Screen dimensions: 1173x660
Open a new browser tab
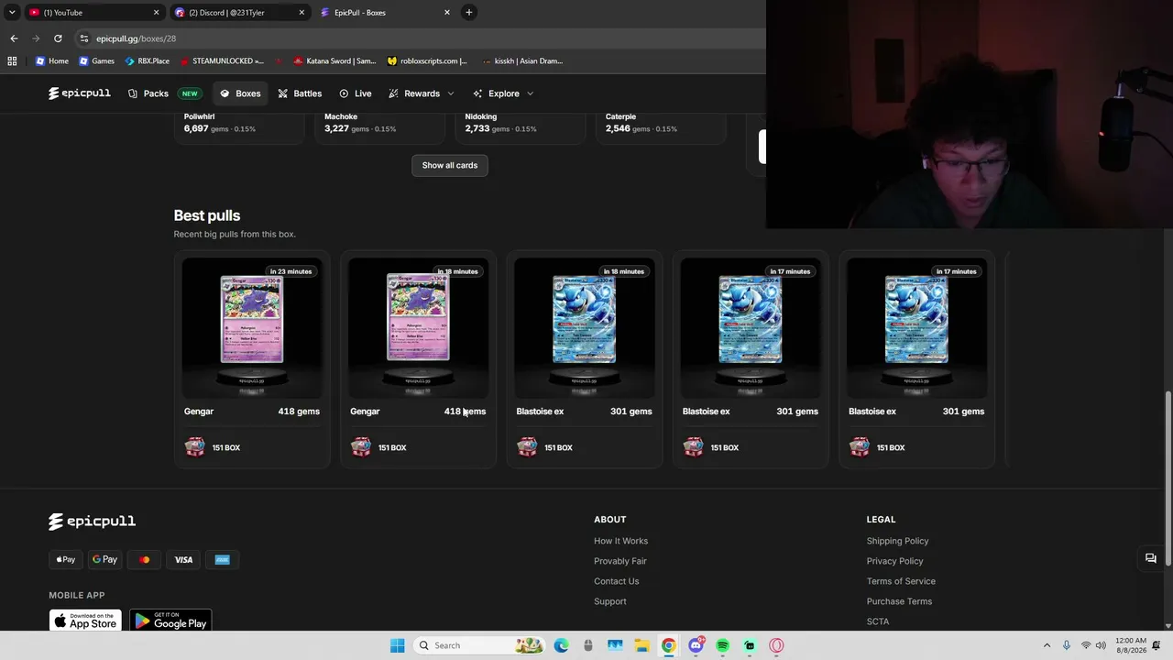[468, 13]
